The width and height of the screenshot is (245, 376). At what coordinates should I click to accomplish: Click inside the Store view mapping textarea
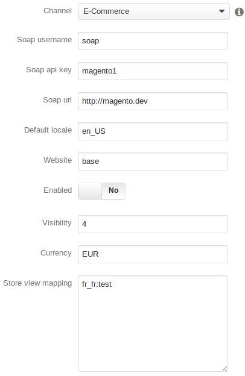(153, 324)
